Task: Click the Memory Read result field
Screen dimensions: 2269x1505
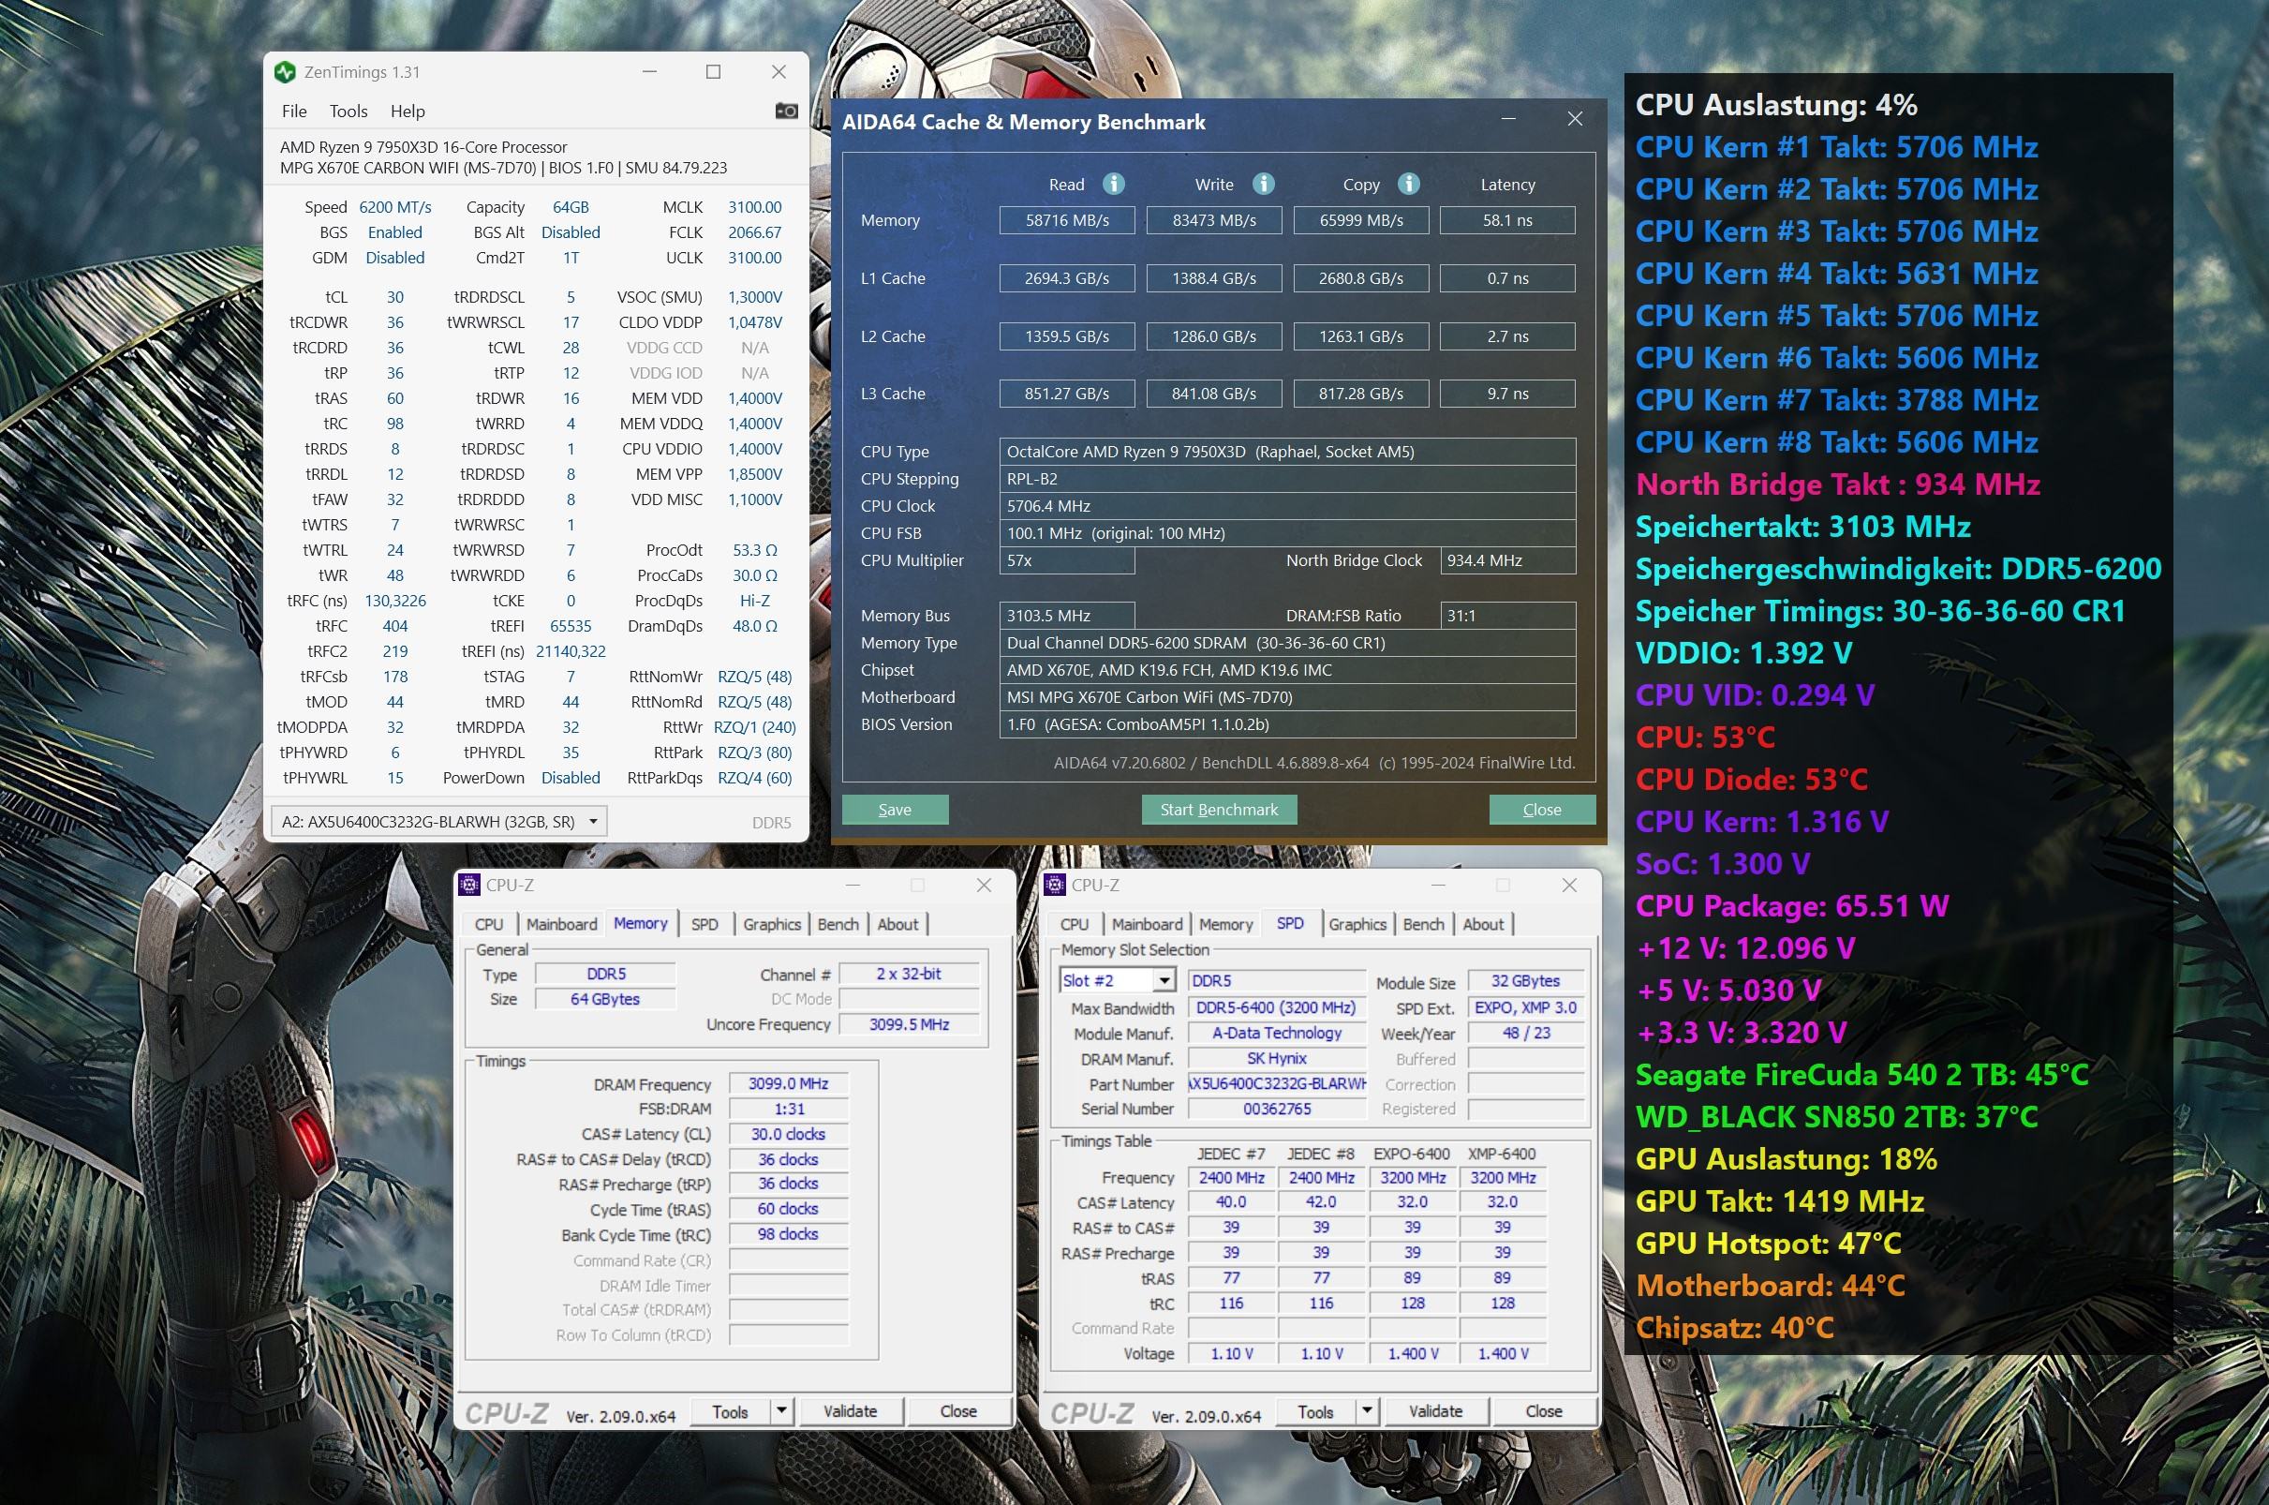Action: coord(1066,220)
